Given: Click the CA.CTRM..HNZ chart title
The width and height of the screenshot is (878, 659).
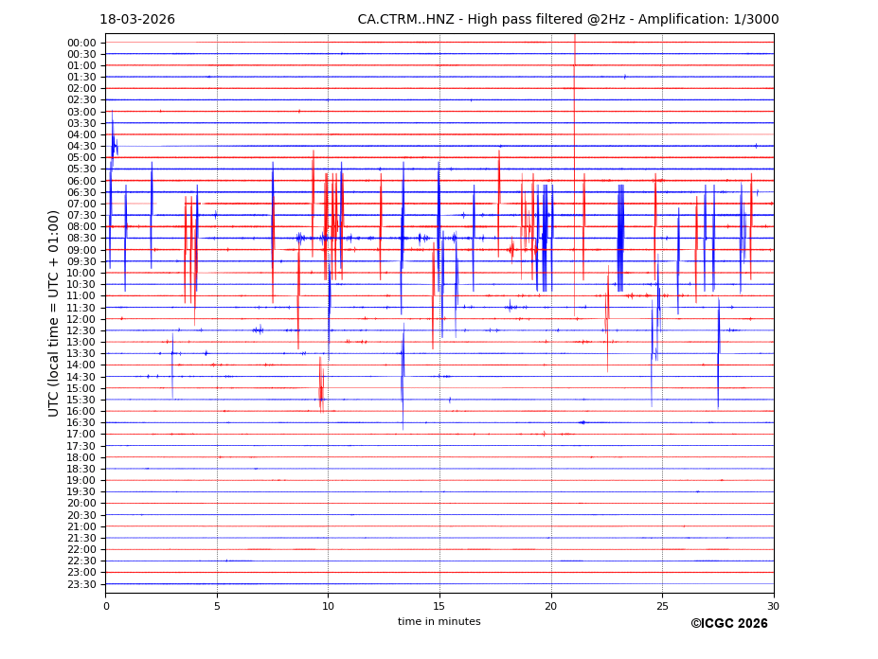Looking at the screenshot, I should (x=565, y=20).
